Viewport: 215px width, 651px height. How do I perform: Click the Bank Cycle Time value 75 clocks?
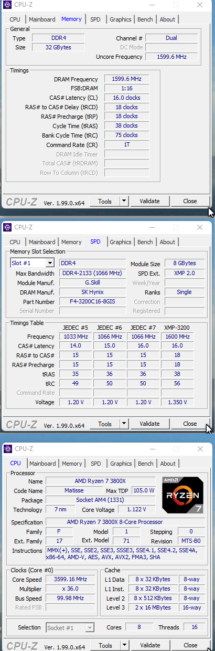[126, 135]
